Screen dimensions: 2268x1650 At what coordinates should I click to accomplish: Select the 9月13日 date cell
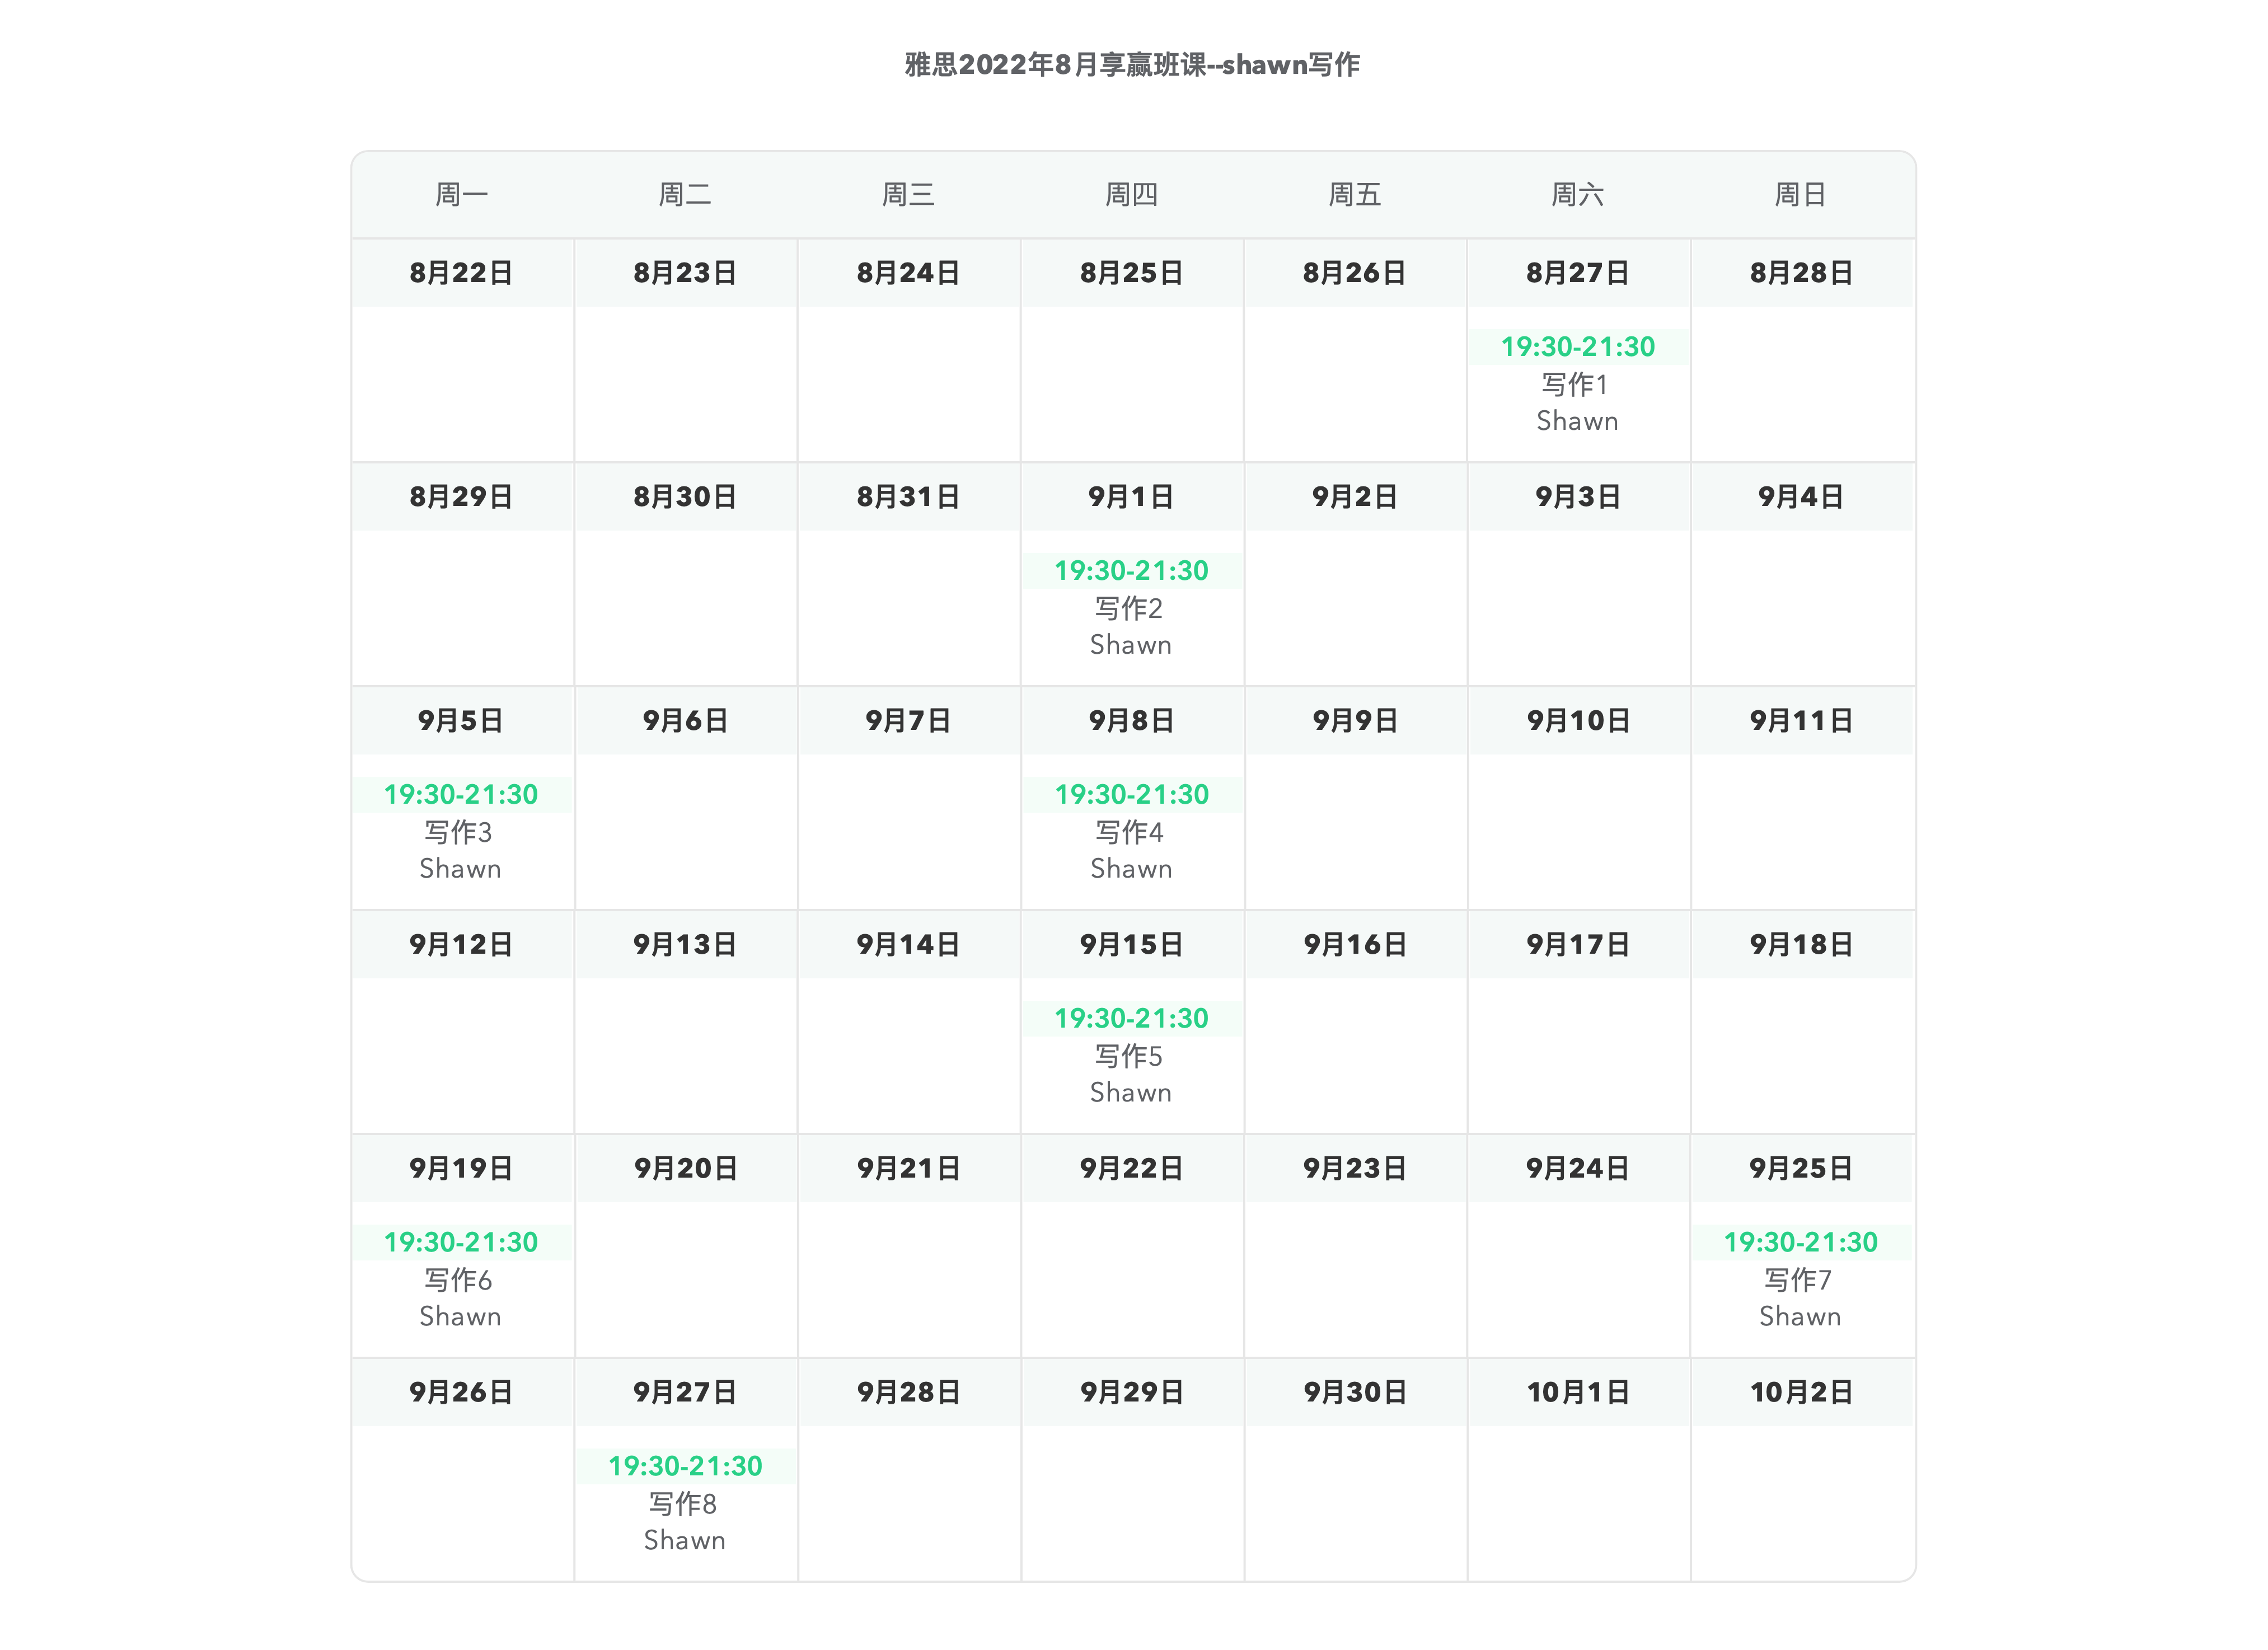[685, 944]
